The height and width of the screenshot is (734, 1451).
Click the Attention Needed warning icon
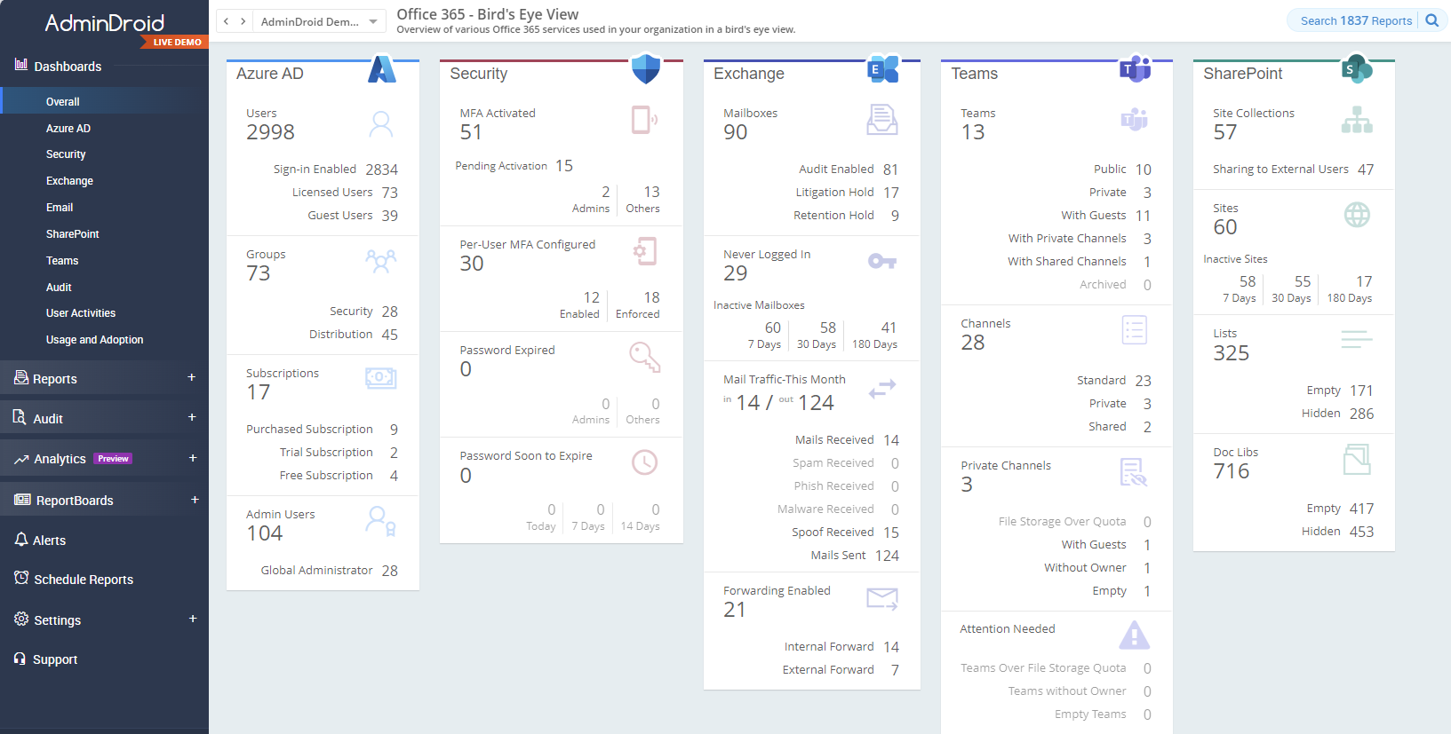tap(1135, 635)
